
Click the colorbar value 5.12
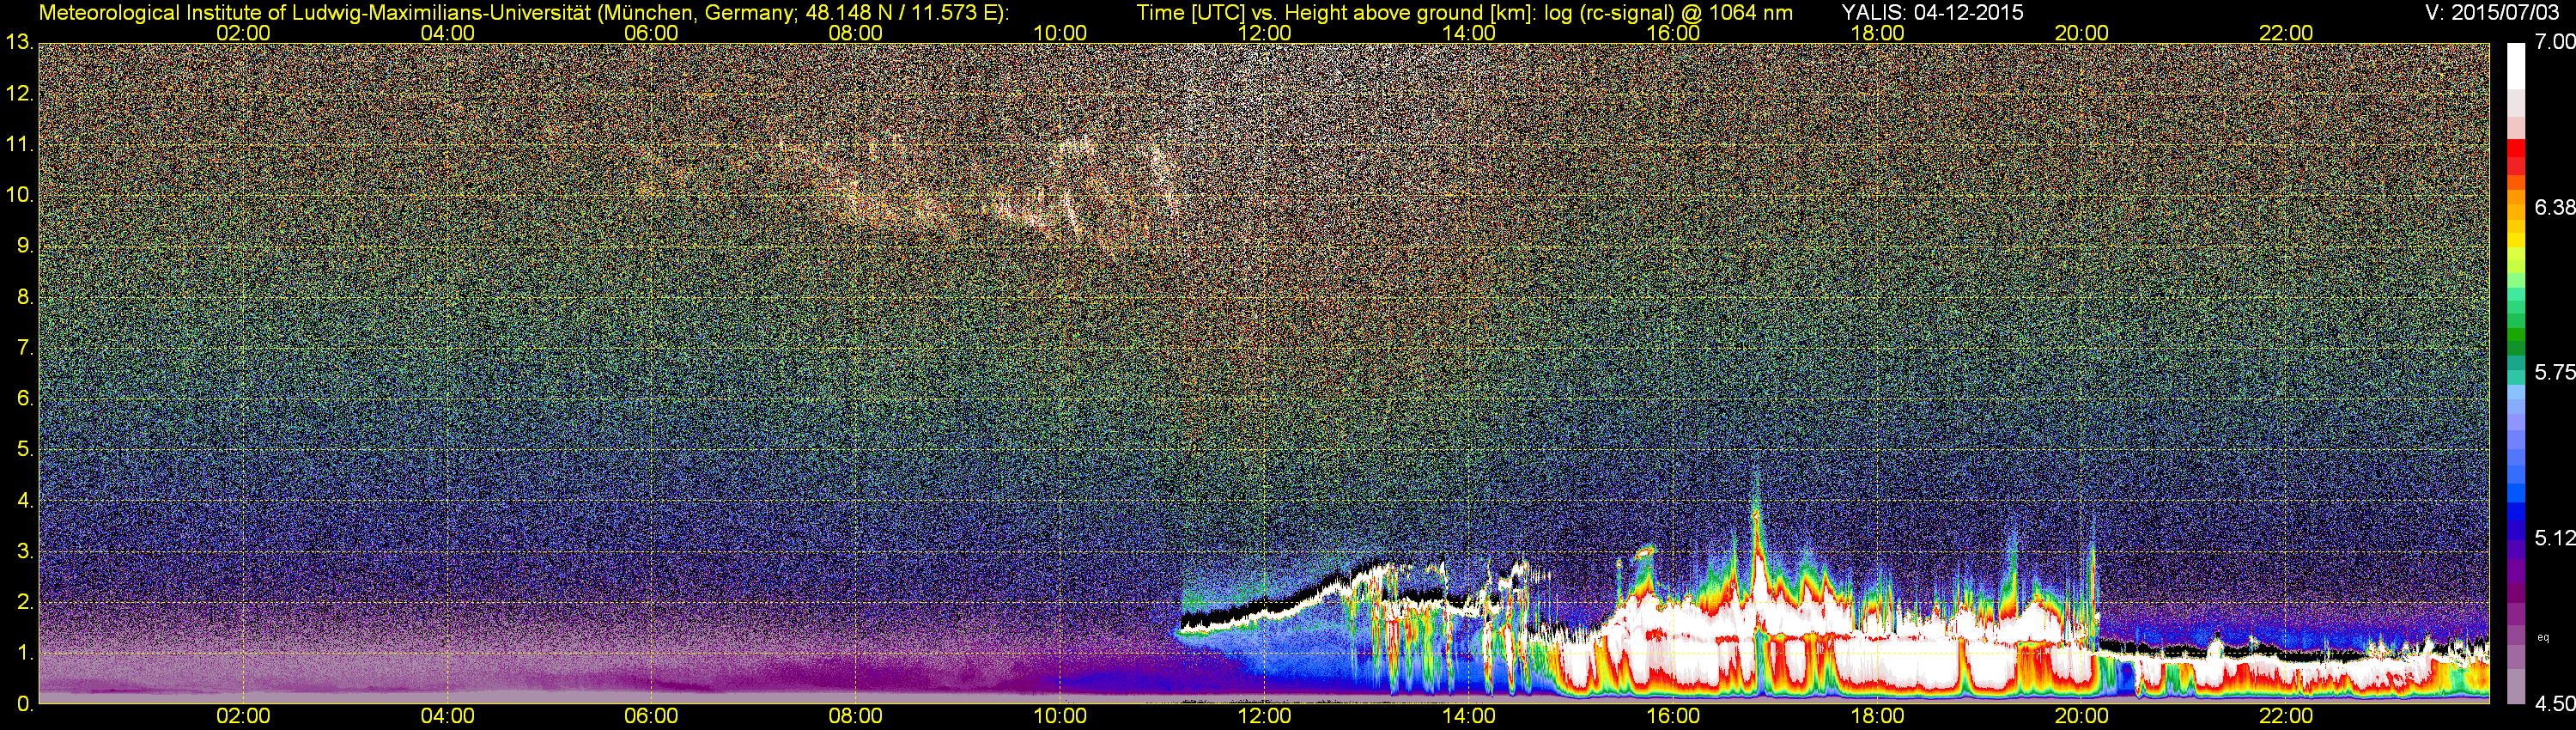[2554, 538]
